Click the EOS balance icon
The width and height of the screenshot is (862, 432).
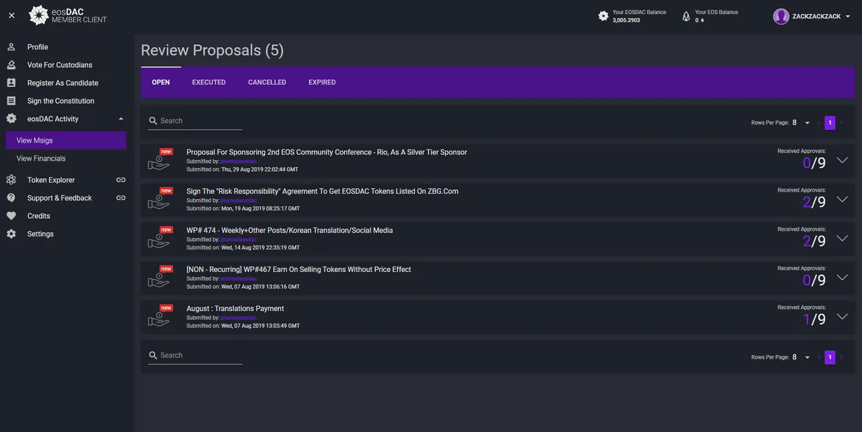point(686,16)
